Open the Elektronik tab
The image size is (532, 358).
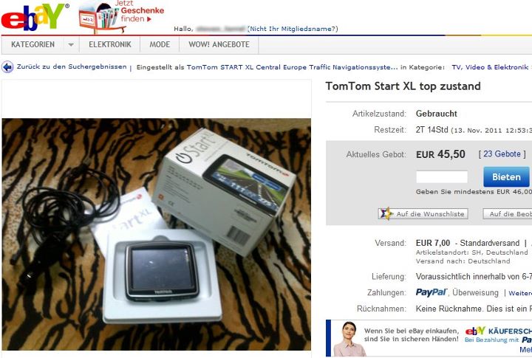110,45
